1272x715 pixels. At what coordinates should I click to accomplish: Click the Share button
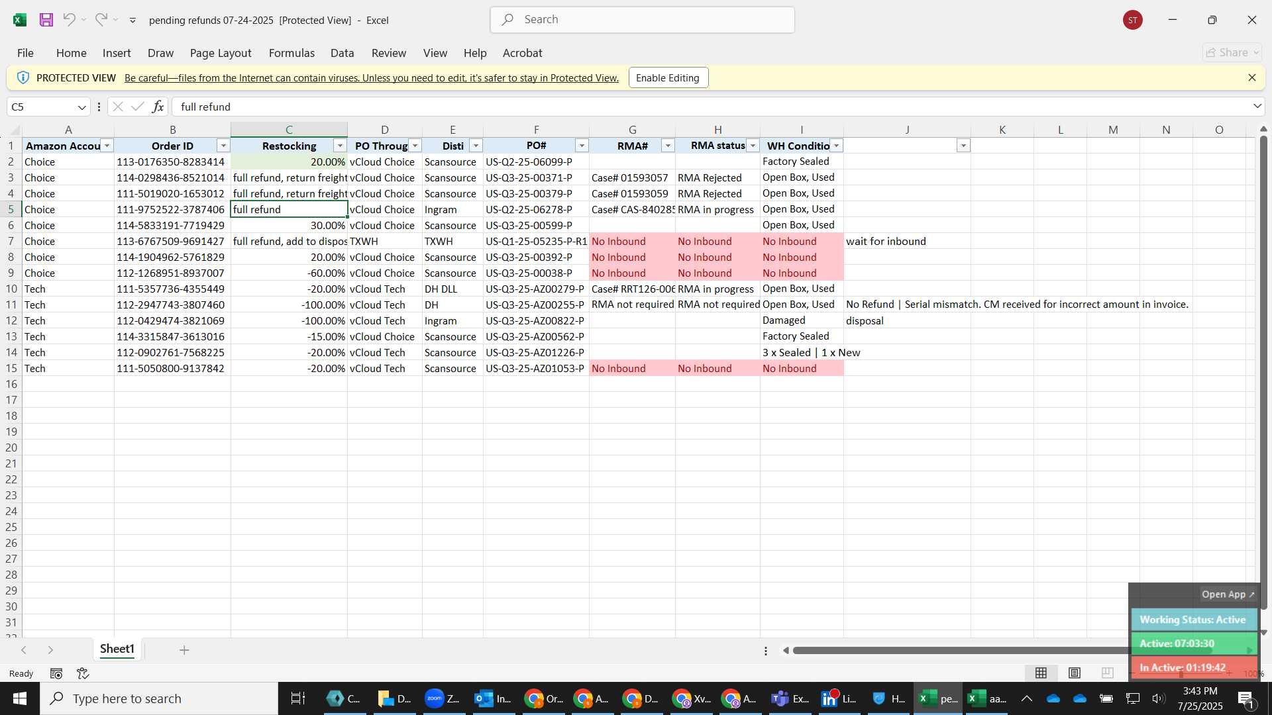(x=1232, y=52)
